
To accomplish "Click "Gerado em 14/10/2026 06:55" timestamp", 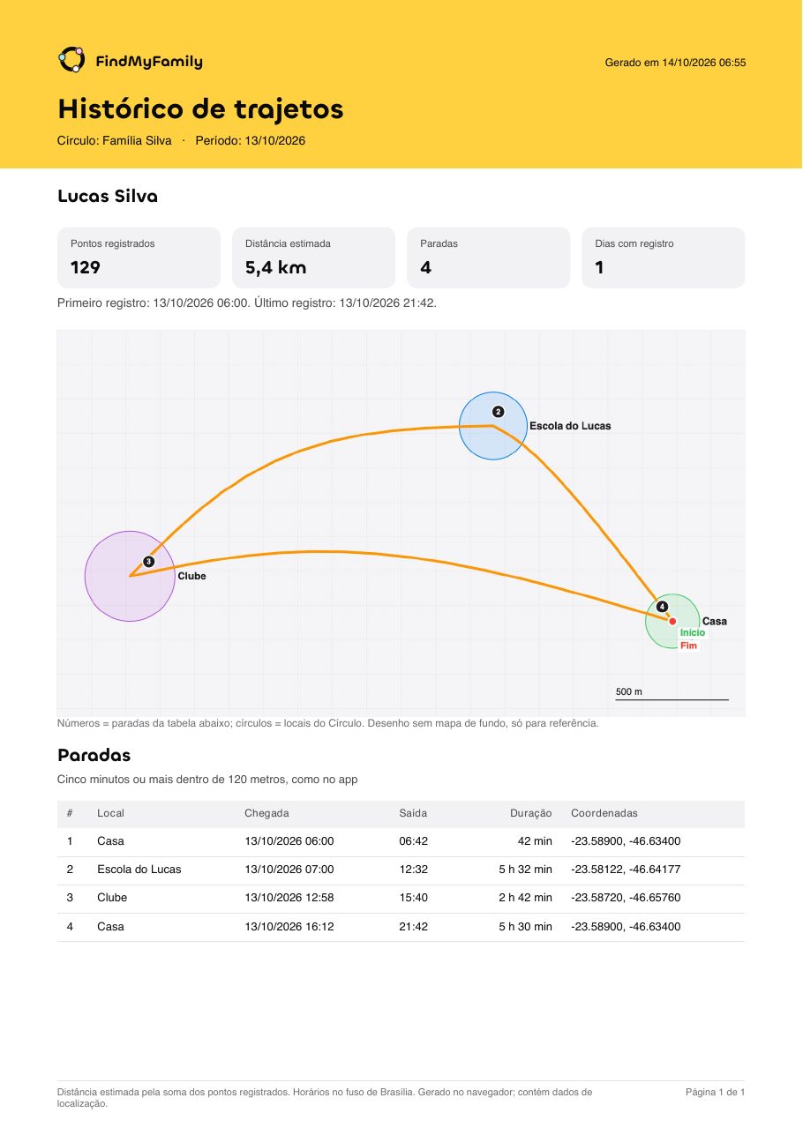I will tap(675, 63).
